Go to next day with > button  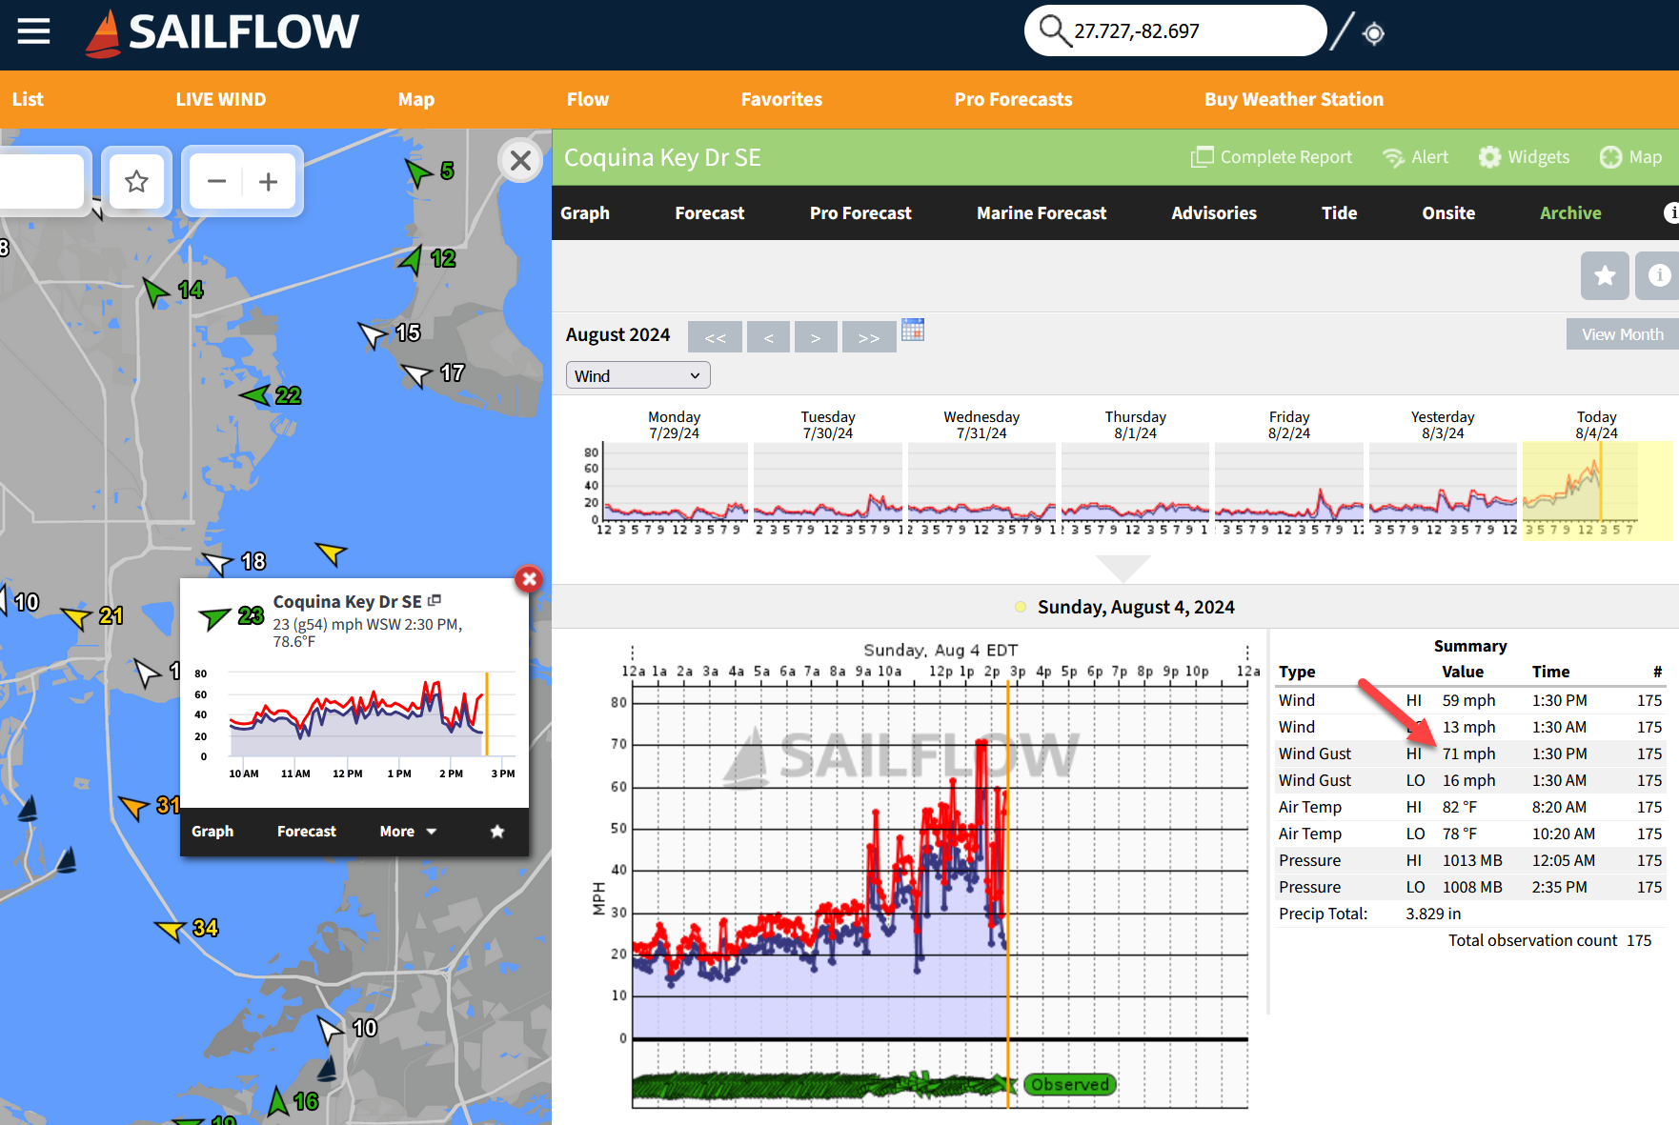[816, 337]
